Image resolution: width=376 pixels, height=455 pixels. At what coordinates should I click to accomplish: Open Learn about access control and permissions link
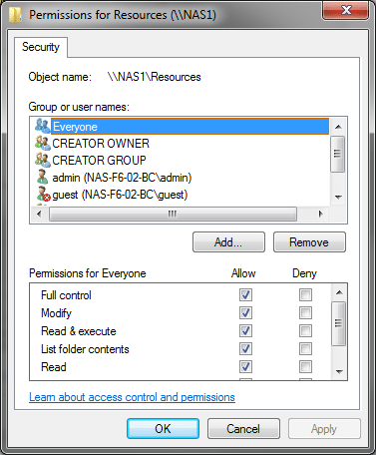(x=132, y=397)
